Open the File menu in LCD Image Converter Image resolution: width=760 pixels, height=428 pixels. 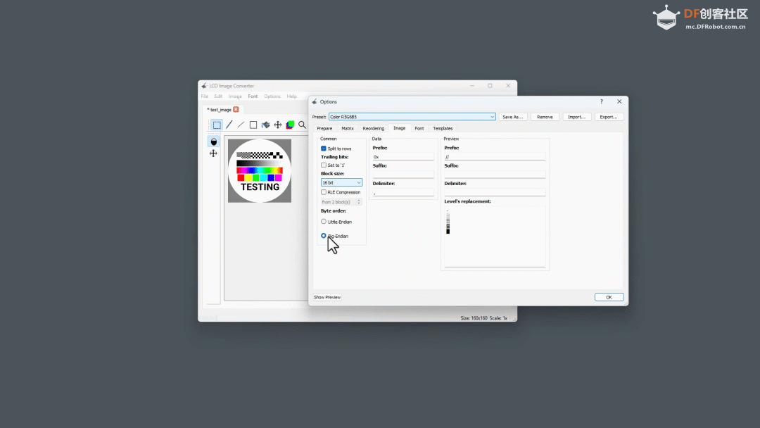point(205,96)
